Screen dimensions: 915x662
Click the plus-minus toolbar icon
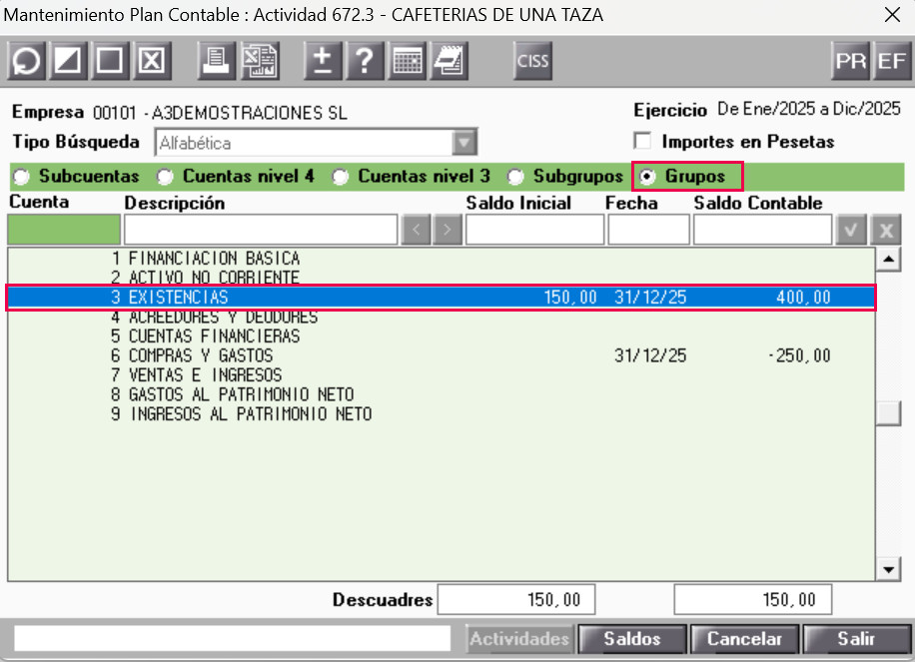pos(323,61)
